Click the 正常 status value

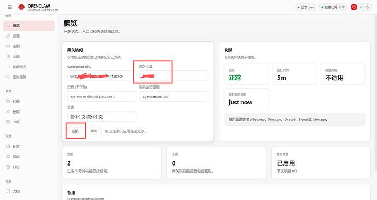click(235, 78)
